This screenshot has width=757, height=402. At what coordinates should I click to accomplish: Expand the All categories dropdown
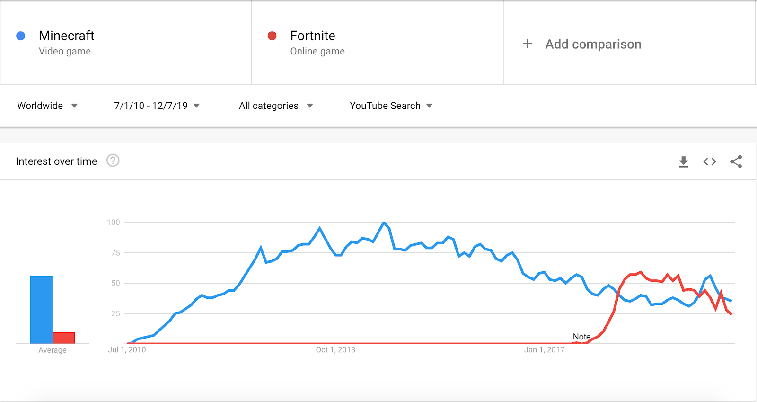coord(276,106)
